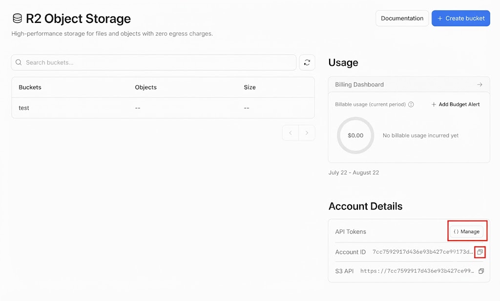
Task: Go to previous buckets page
Action: click(x=291, y=133)
